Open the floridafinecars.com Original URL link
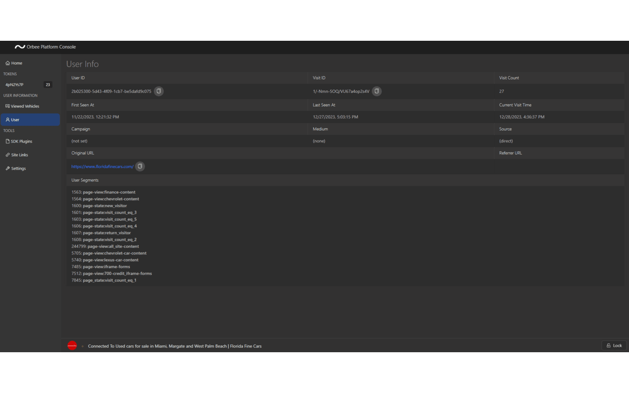 (x=102, y=166)
